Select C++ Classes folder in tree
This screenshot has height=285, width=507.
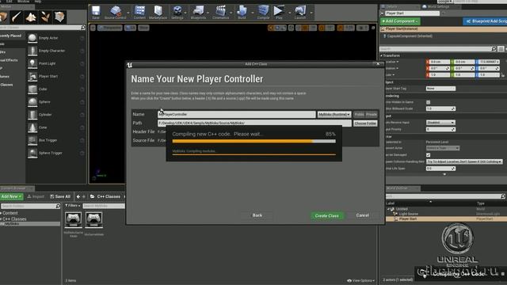(14, 218)
